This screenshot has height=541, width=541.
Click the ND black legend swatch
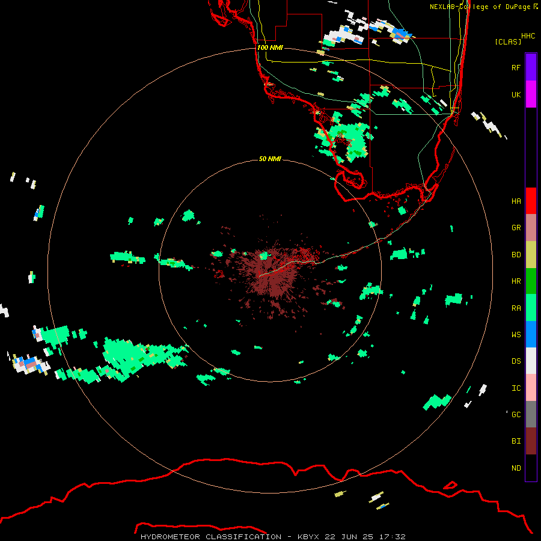click(531, 468)
